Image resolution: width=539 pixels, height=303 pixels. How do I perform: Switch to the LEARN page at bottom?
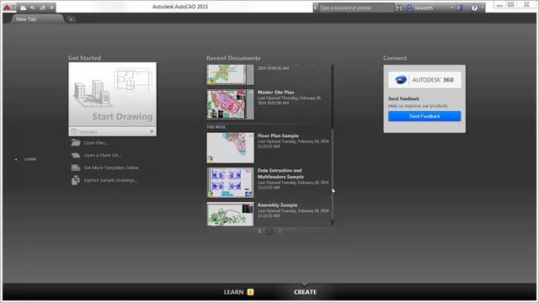tap(234, 292)
